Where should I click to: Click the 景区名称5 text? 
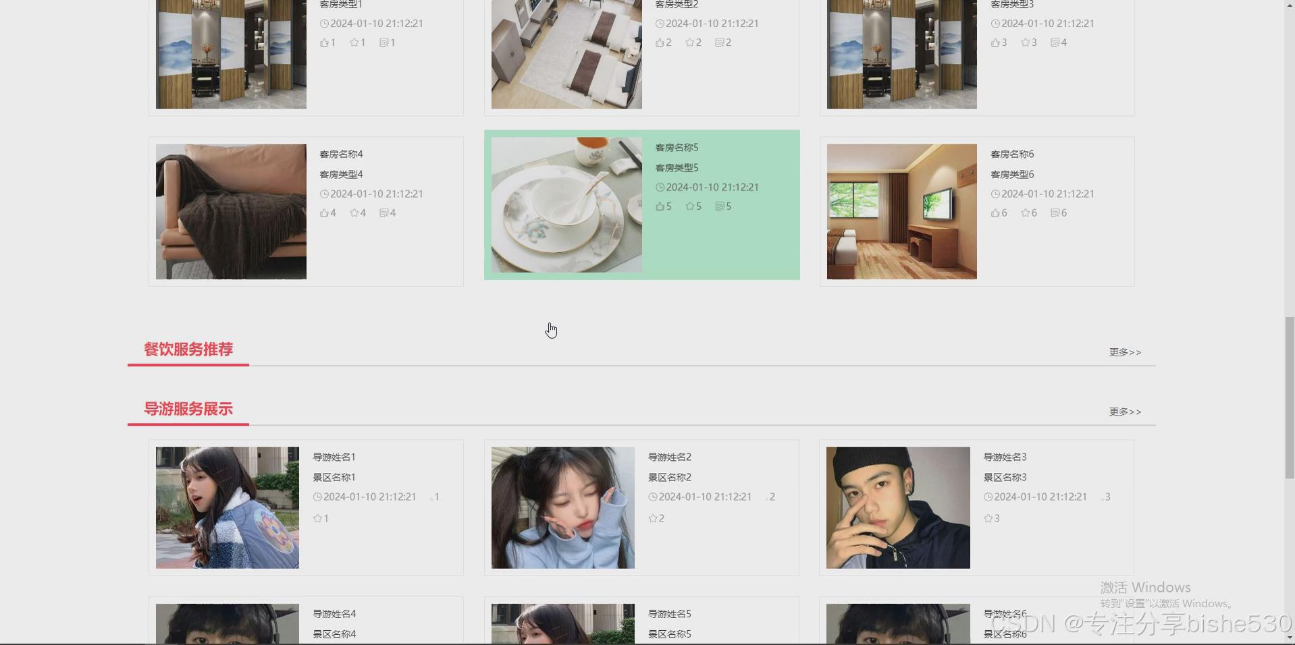670,635
